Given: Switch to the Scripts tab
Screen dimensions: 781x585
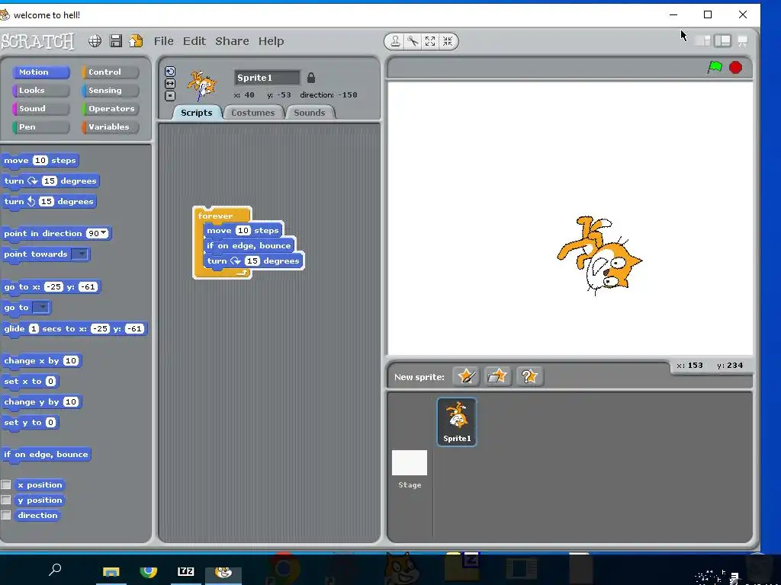Looking at the screenshot, I should click(196, 113).
